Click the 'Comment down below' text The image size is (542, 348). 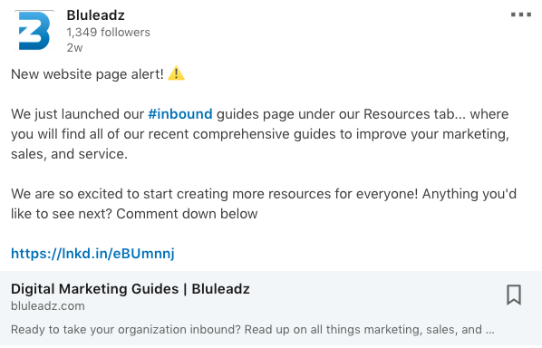click(x=187, y=214)
